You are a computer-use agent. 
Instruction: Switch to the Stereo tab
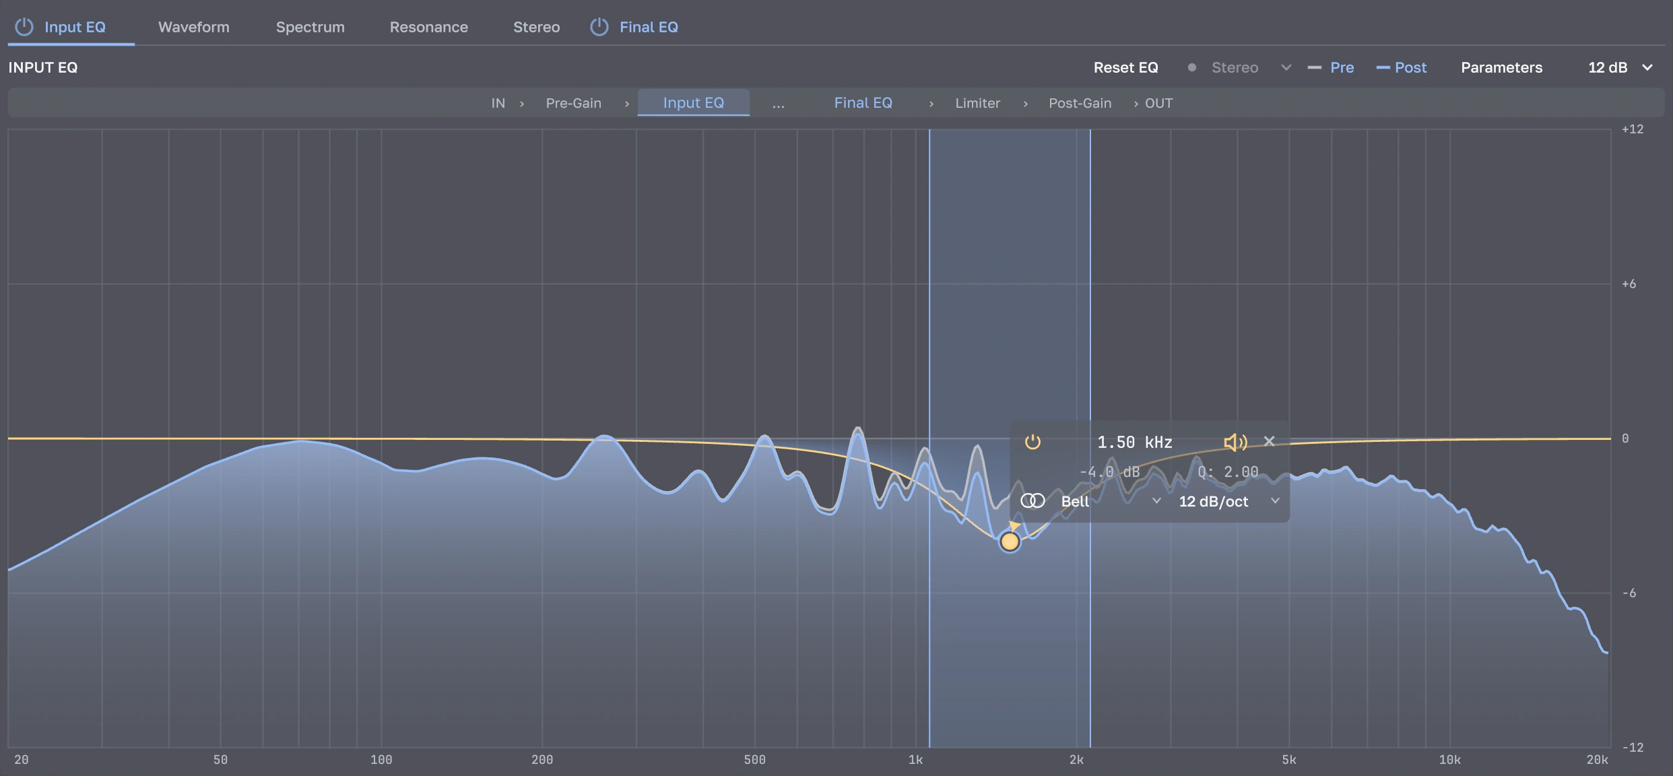[x=536, y=27]
